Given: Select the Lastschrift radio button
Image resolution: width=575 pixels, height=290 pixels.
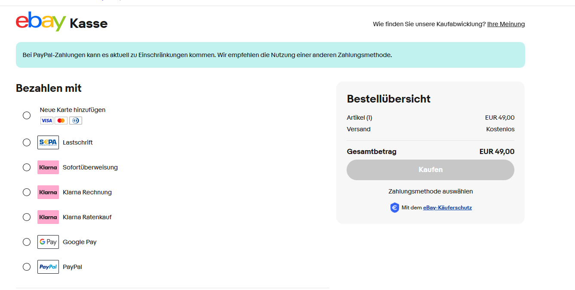Looking at the screenshot, I should [27, 142].
